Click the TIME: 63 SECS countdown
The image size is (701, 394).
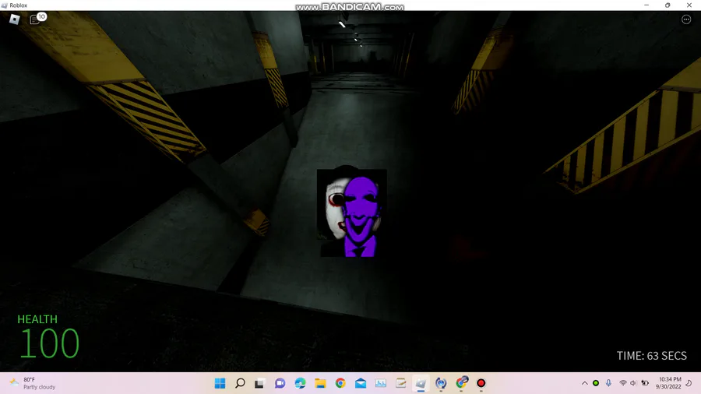651,356
